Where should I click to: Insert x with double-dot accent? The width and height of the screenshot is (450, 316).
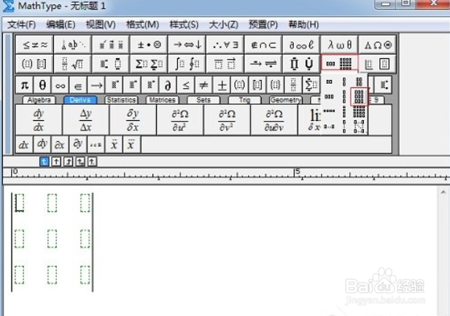(x=114, y=144)
